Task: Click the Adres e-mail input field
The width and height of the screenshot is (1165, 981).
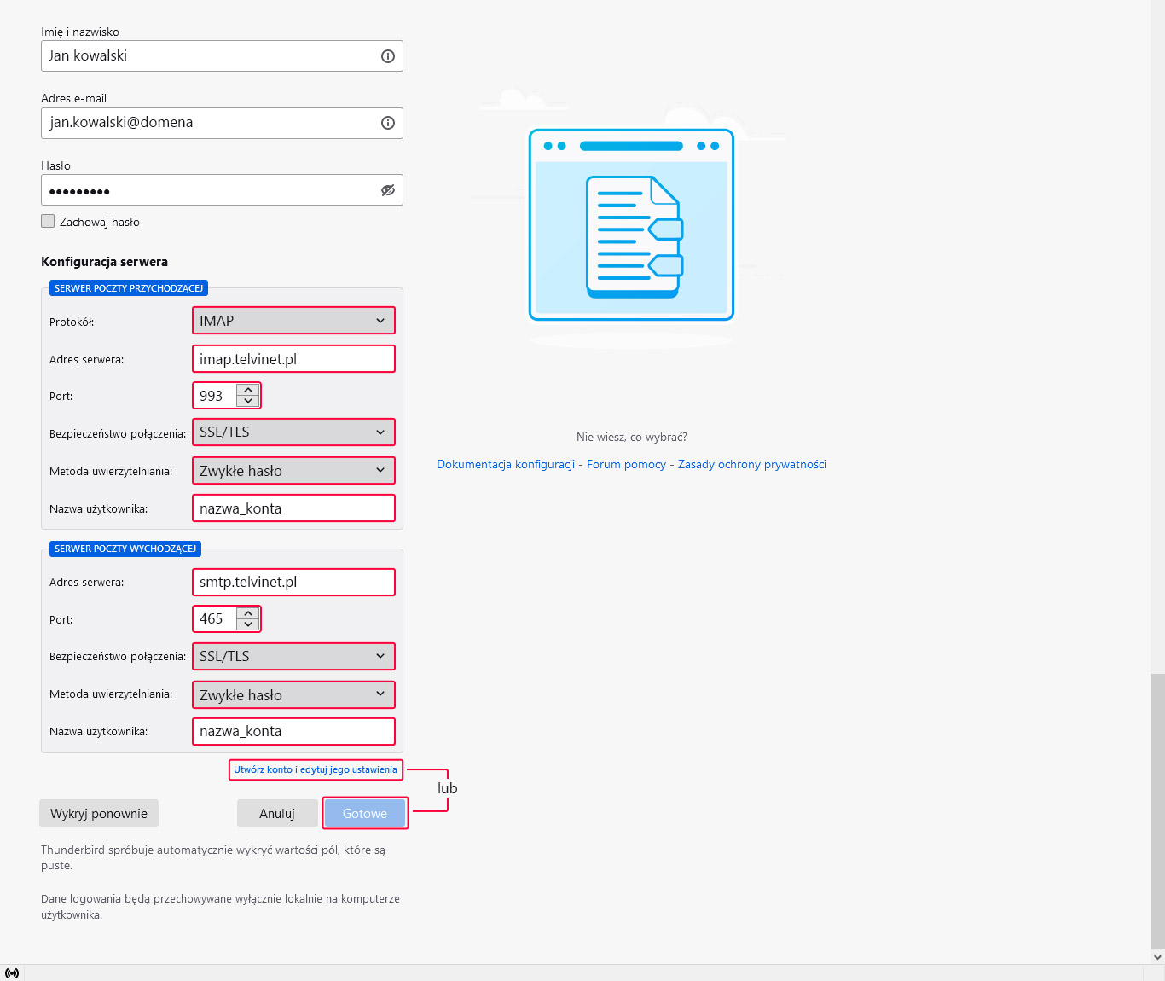Action: (x=222, y=123)
